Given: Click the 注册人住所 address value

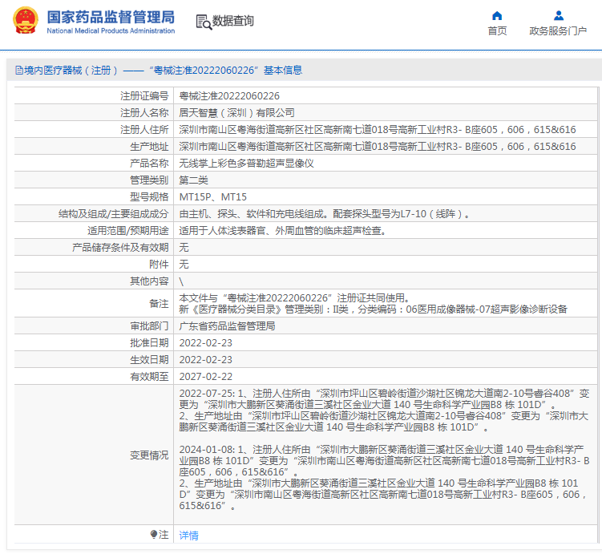Looking at the screenshot, I should 378,130.
